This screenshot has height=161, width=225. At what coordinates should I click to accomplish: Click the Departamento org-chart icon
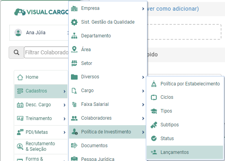point(74,36)
